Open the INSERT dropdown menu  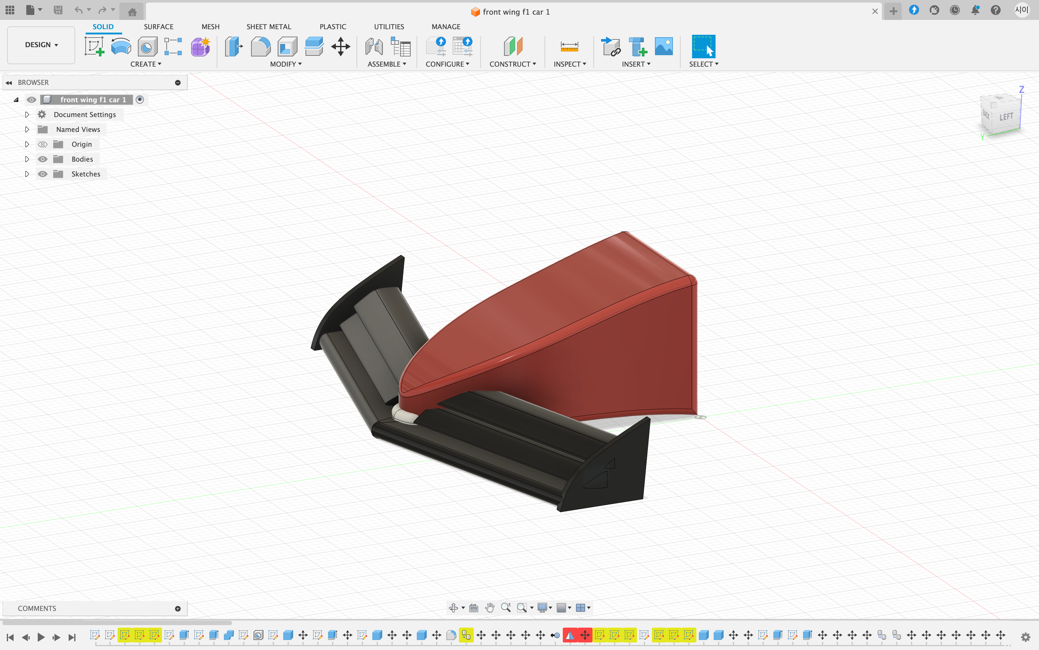[636, 64]
